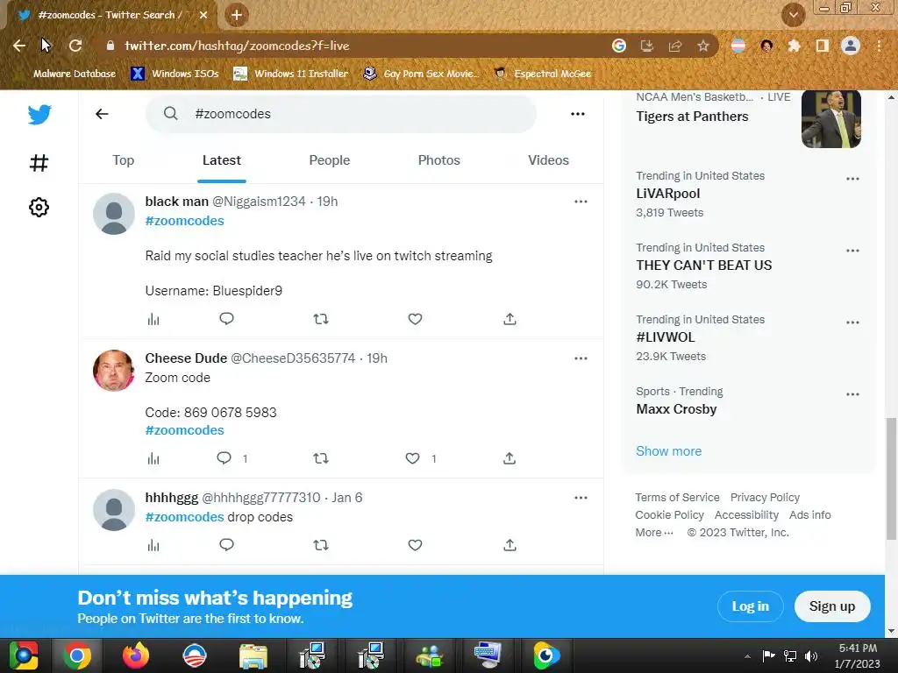Click Show more under trends
This screenshot has height=673, width=898.
point(668,451)
